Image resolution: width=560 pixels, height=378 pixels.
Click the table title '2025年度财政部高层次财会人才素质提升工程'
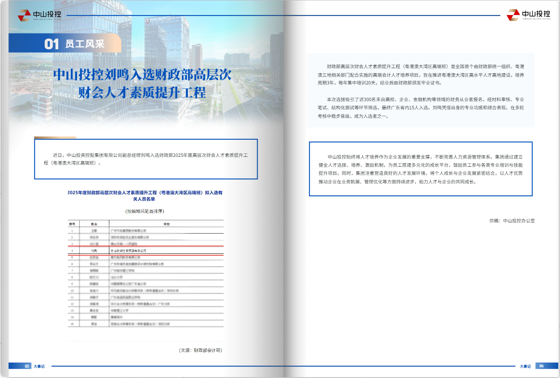click(145, 193)
